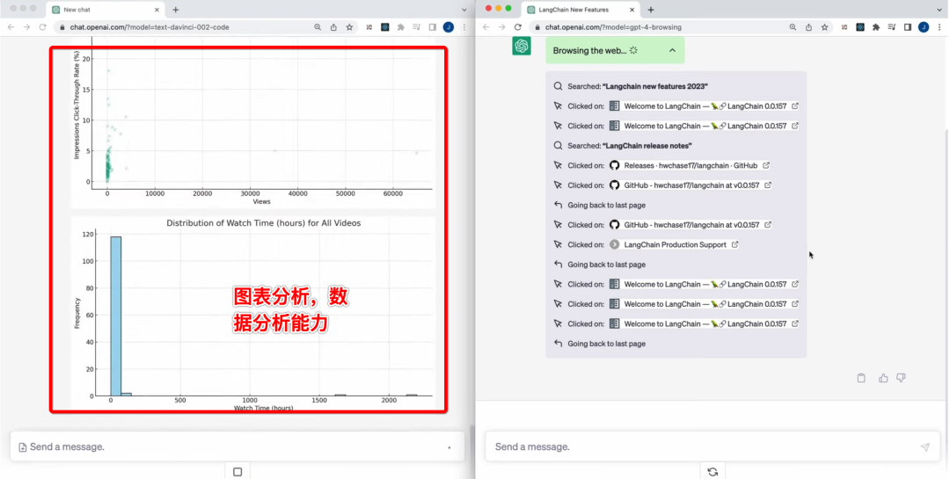Close the New chat tab
The height and width of the screenshot is (479, 950).
pos(157,10)
